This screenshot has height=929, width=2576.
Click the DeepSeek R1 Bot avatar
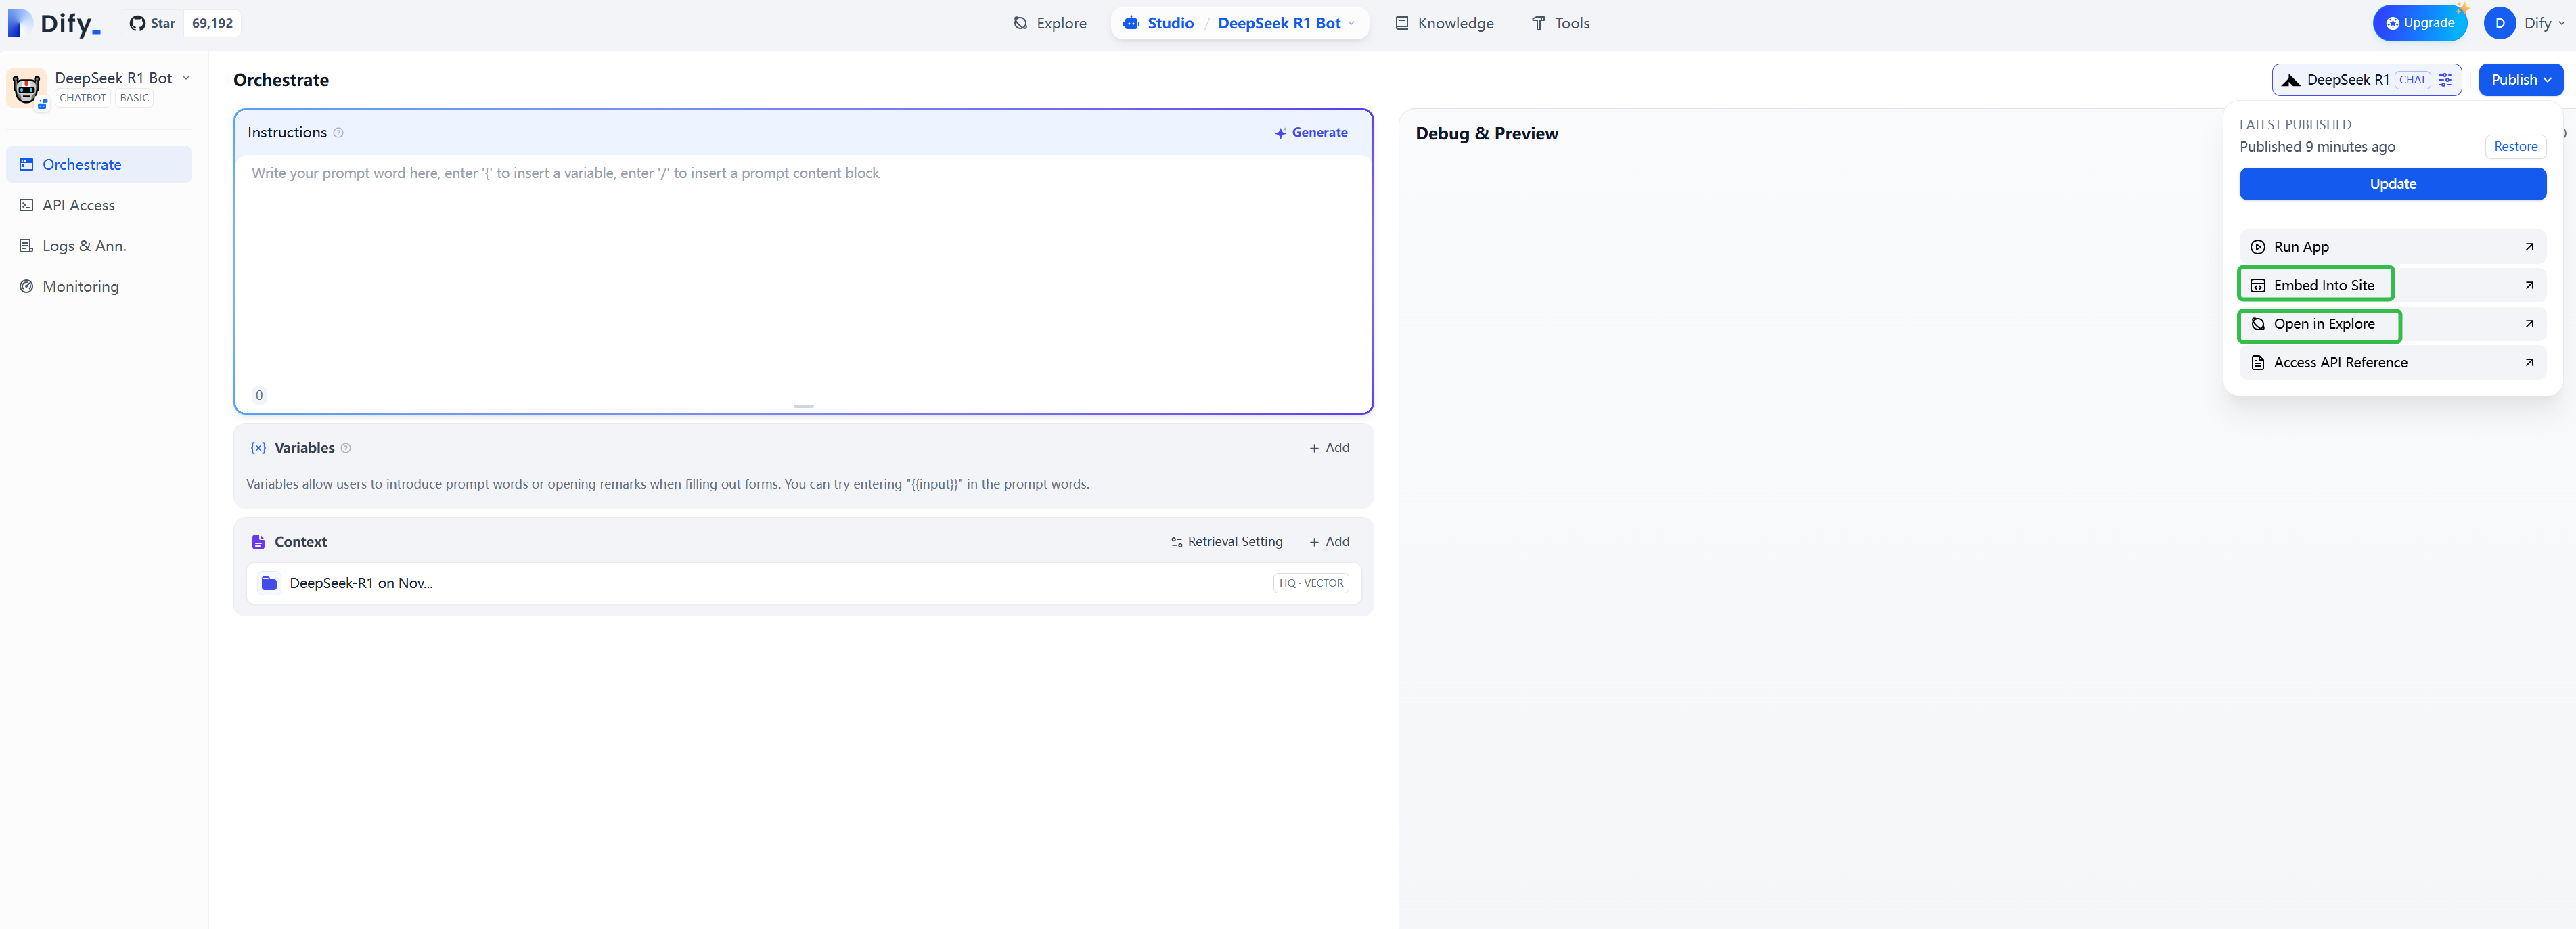[x=26, y=88]
